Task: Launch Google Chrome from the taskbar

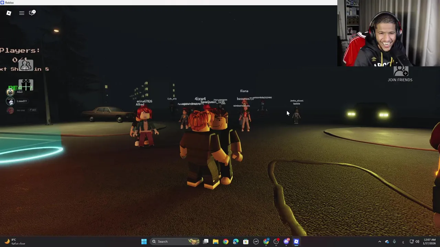Action: (x=225, y=242)
